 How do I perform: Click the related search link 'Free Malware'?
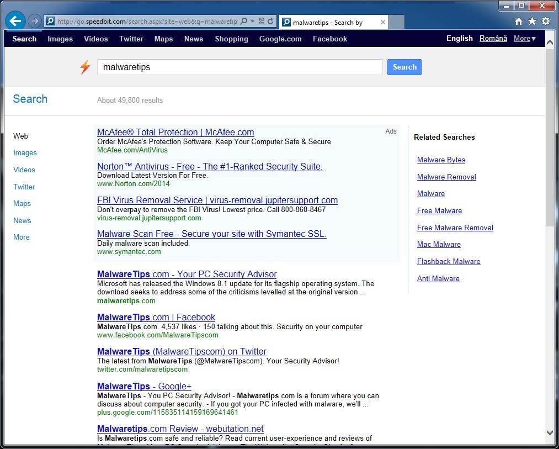439,211
